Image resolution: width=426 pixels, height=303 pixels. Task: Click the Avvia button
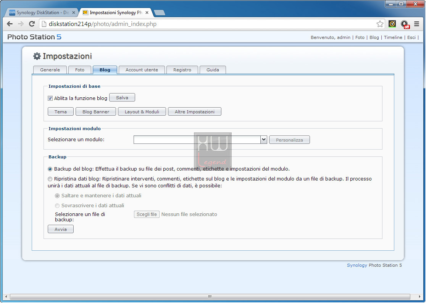tap(61, 229)
